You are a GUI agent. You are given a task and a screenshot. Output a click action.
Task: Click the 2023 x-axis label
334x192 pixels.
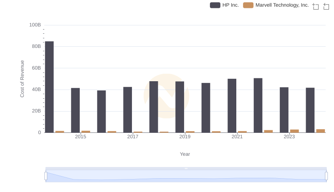click(289, 137)
